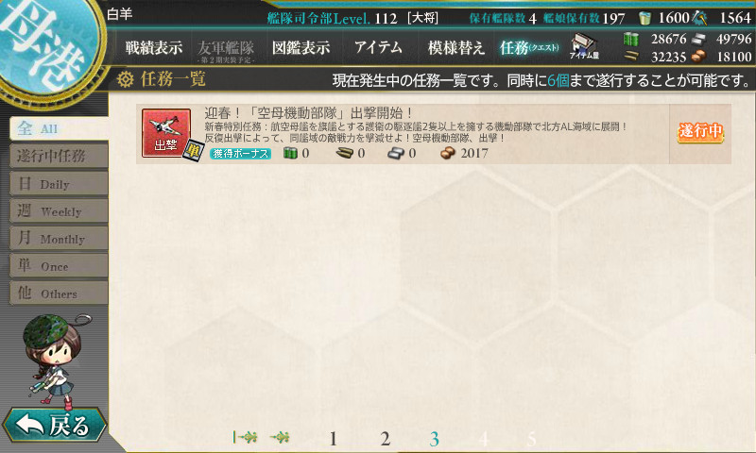Open the 戦績表示 menu item
This screenshot has width=756, height=453.
pyautogui.click(x=154, y=47)
